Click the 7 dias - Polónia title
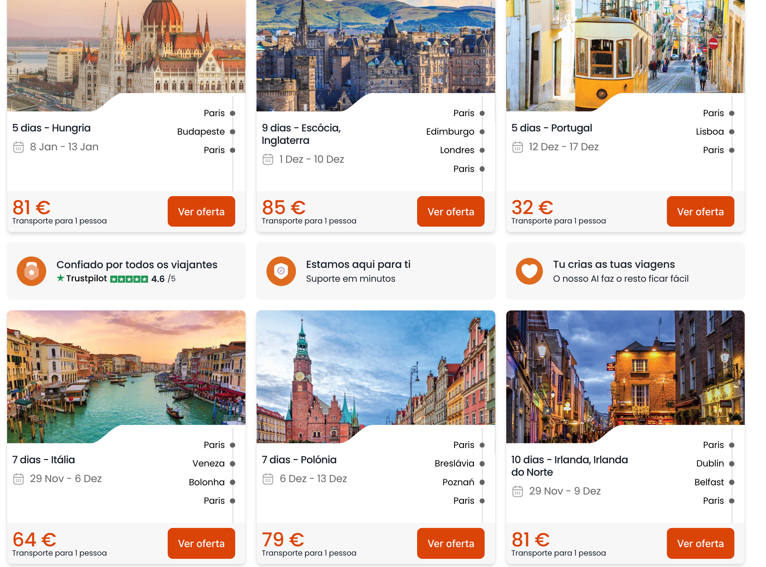The image size is (766, 567). [x=299, y=460]
